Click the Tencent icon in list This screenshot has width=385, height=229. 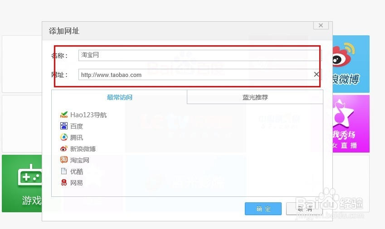[64, 137]
